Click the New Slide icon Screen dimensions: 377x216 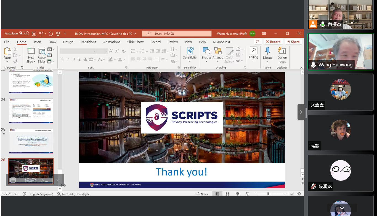point(31,51)
